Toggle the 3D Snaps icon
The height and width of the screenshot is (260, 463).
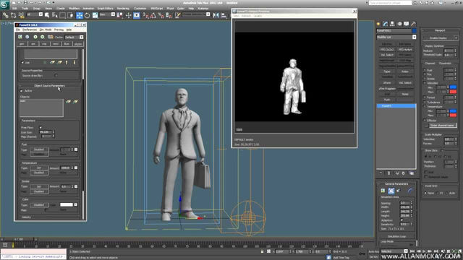(x=145, y=15)
